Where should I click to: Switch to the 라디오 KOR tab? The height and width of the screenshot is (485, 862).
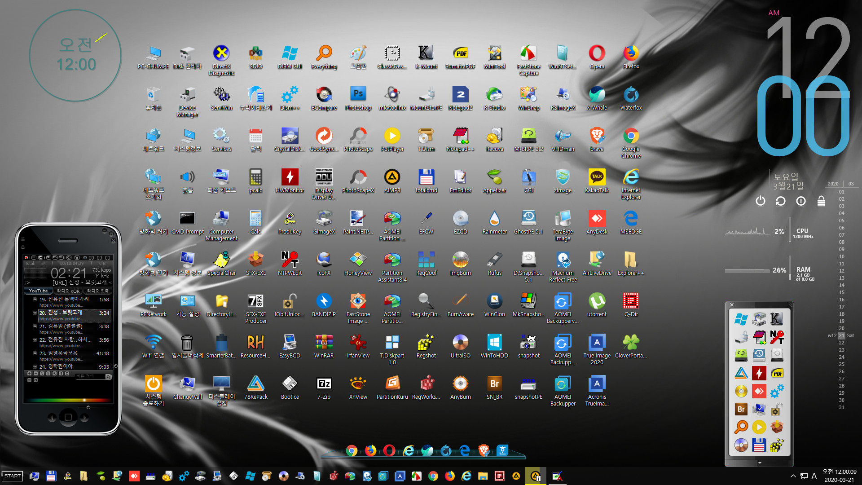click(68, 291)
